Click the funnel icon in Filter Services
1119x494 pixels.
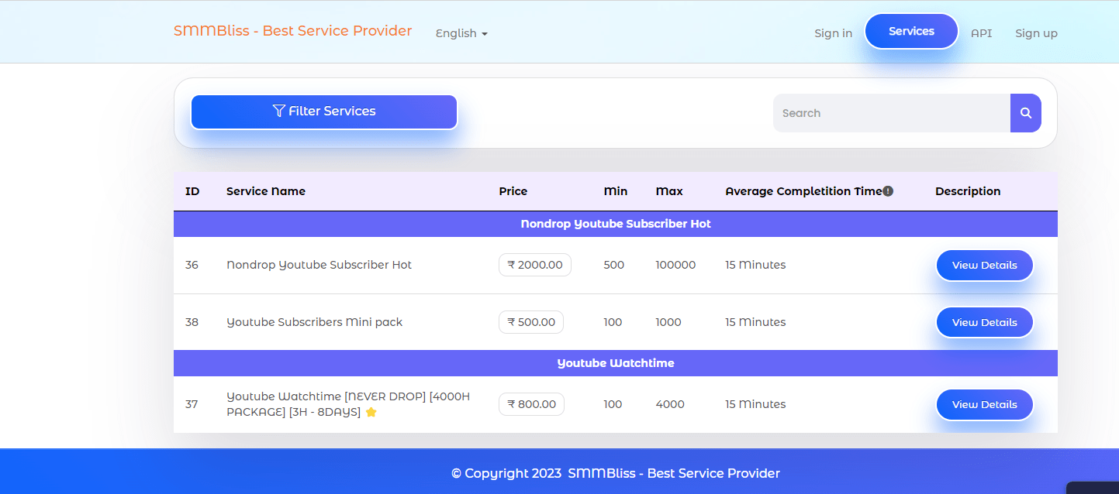[279, 111]
